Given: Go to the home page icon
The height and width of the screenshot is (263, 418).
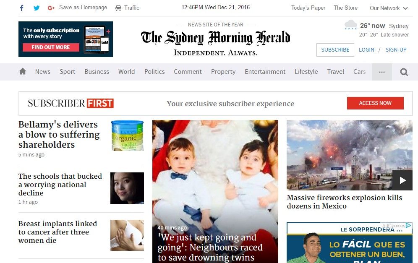Looking at the screenshot, I should pos(23,71).
